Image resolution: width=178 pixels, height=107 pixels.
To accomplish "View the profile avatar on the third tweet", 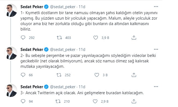I will 11,90.
